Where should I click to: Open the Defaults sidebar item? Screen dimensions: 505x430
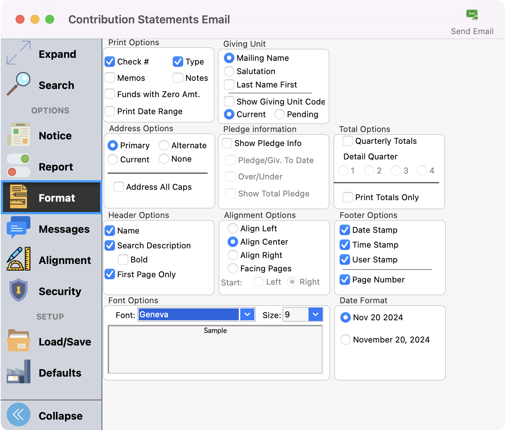pyautogui.click(x=60, y=373)
